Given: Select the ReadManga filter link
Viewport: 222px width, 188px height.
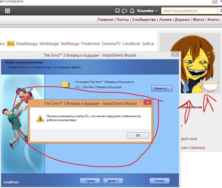Looking at the screenshot, I should [x=27, y=44].
